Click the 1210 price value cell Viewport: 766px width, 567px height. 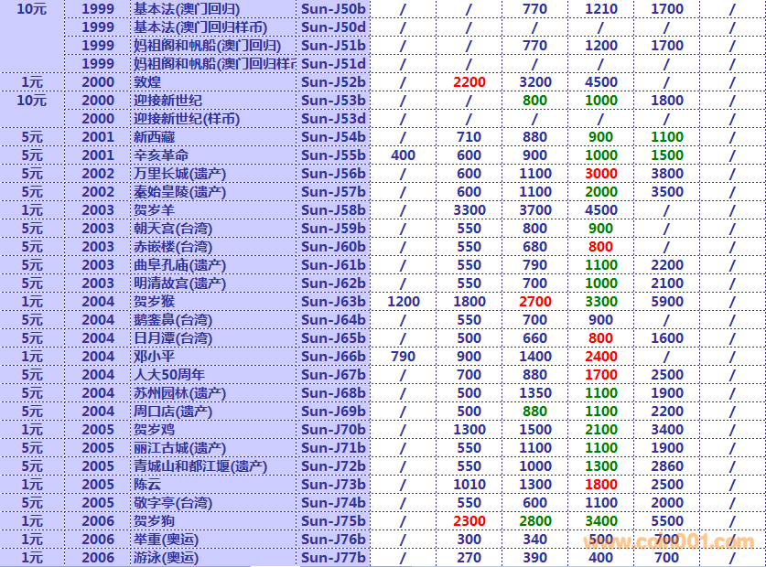600,9
